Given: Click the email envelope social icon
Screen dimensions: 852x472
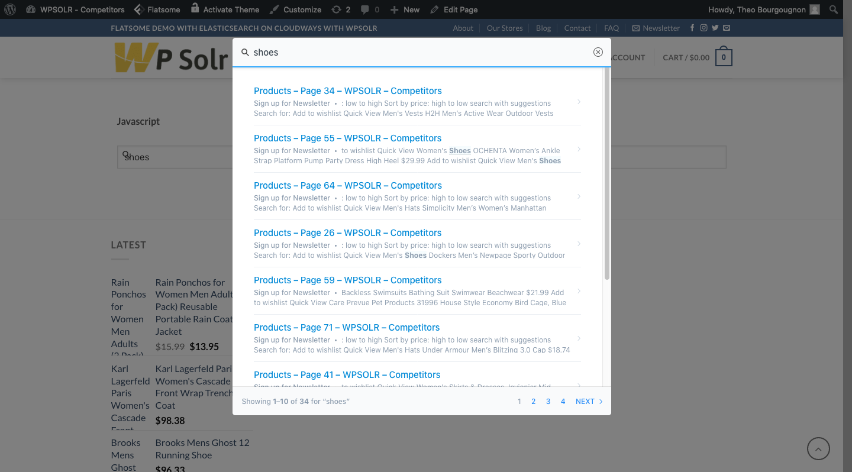Looking at the screenshot, I should click(x=727, y=28).
